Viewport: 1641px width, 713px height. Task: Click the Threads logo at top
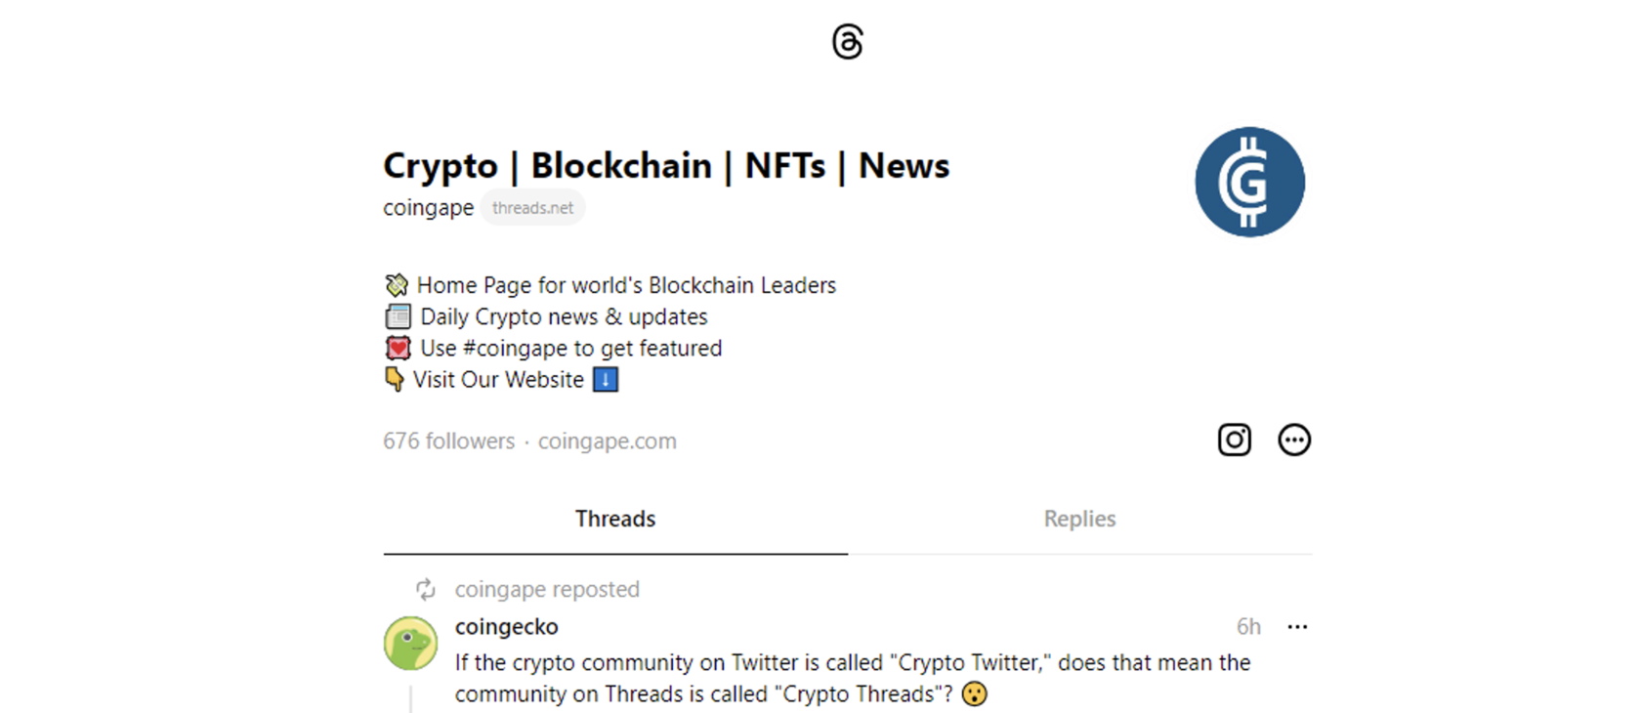[848, 42]
